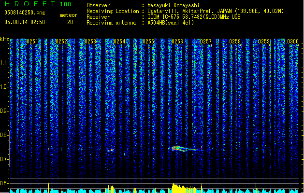Click the Receiving antenna label

tap(111, 23)
